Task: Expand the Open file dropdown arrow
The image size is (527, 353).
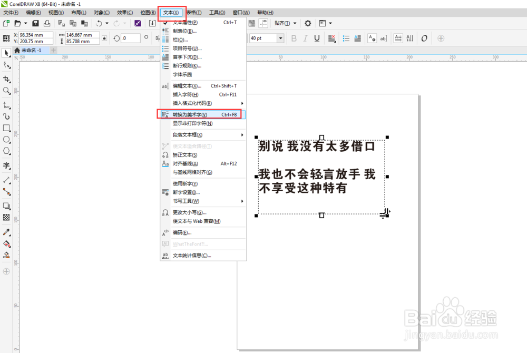Action: pos(25,23)
